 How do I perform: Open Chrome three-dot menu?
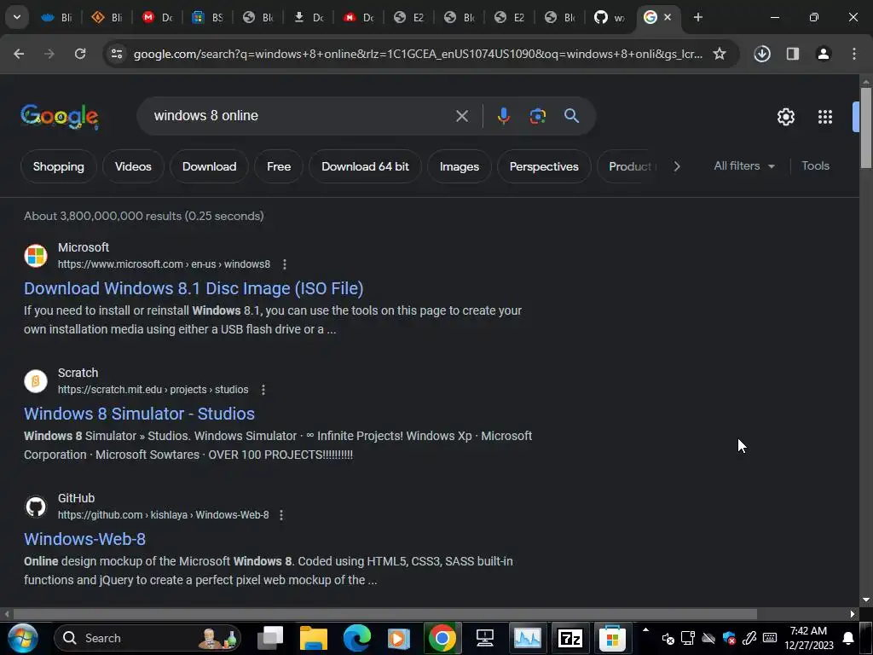853,54
